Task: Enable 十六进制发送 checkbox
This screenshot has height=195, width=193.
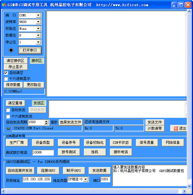Action: 8,117
